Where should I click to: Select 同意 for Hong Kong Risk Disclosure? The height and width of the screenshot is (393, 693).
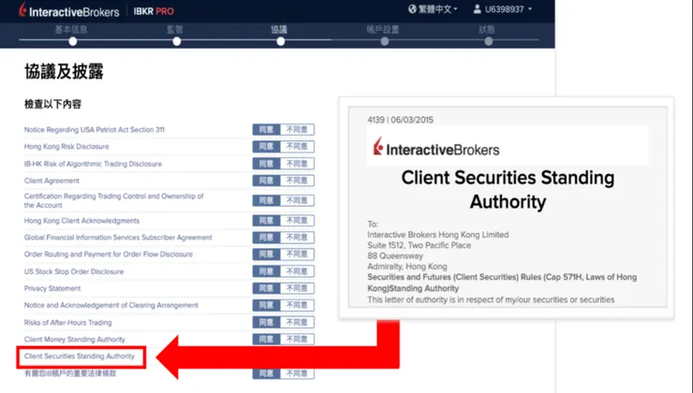click(x=267, y=147)
